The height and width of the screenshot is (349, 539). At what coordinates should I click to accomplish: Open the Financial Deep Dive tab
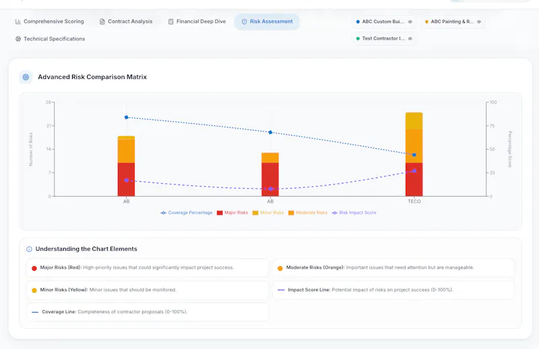pyautogui.click(x=197, y=22)
